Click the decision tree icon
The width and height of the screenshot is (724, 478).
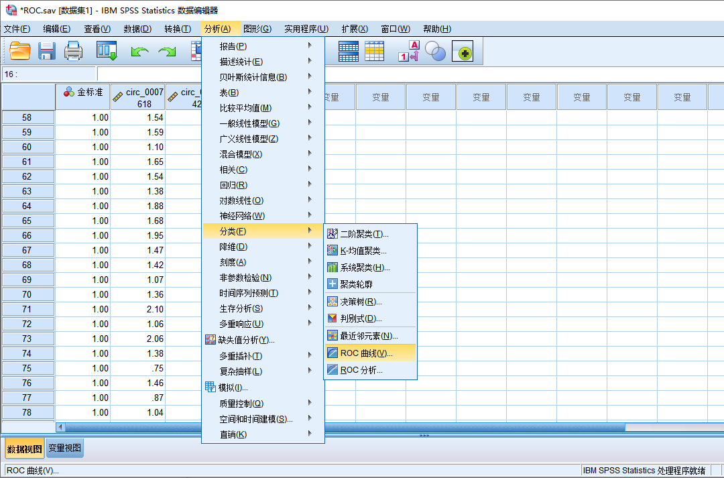coord(332,302)
